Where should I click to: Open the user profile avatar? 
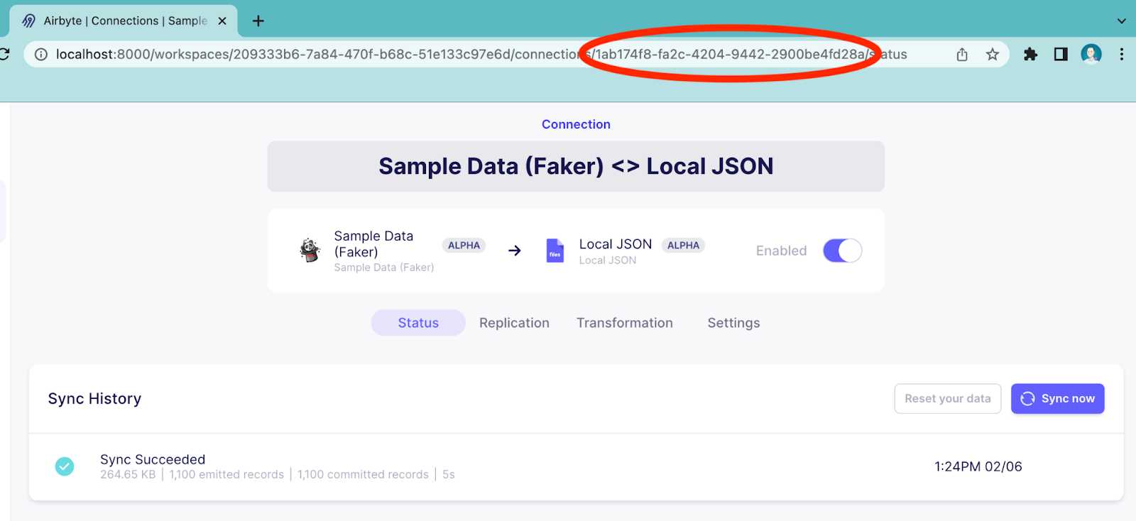coord(1091,54)
